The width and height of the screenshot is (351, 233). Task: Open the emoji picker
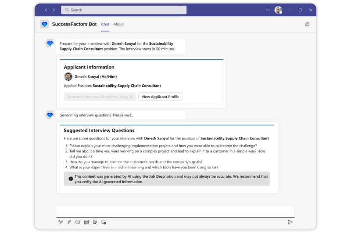tap(78, 222)
